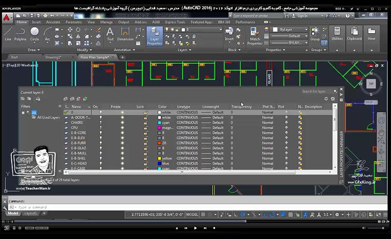391x239 pixels.
Task: Select the Line tool
Action: click(8, 34)
